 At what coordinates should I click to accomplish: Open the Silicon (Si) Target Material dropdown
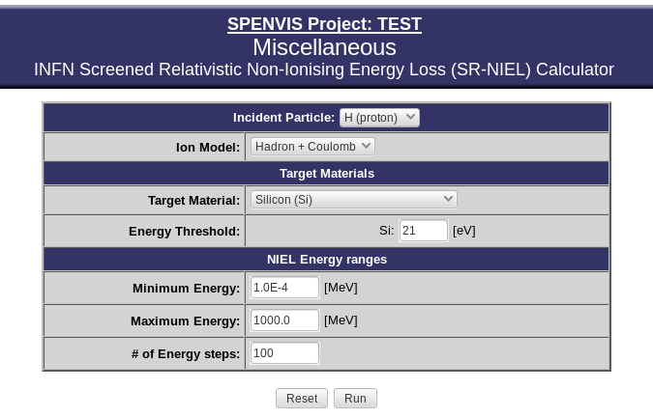tap(353, 200)
